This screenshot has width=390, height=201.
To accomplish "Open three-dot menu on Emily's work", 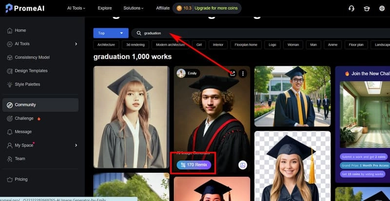I will [x=243, y=73].
